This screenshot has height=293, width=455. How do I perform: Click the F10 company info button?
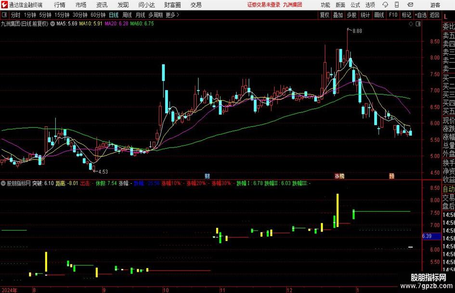393,15
